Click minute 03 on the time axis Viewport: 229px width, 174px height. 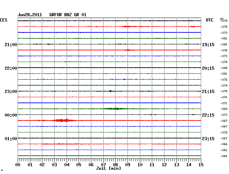pos(55,164)
